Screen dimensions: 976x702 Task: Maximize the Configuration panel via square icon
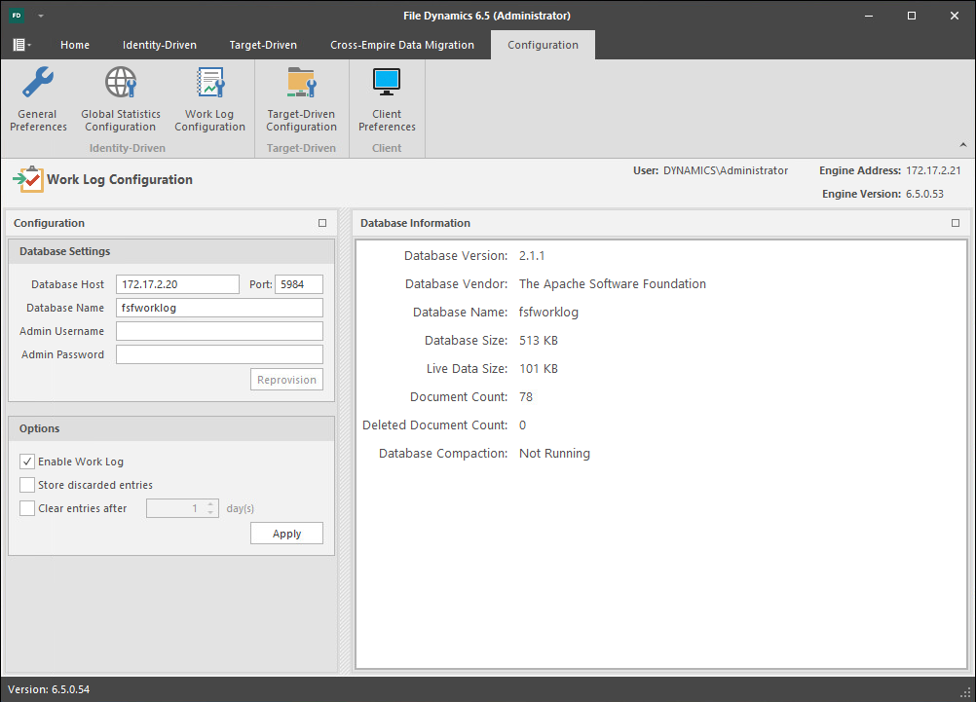(x=322, y=223)
